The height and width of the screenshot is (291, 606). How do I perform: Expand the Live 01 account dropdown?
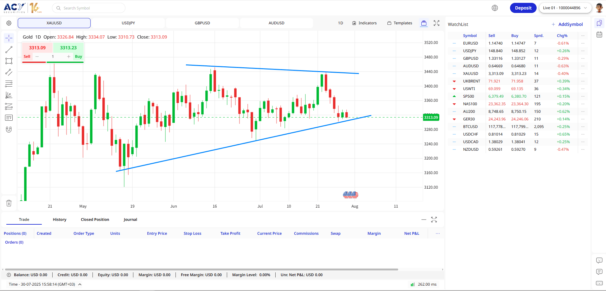[565, 8]
